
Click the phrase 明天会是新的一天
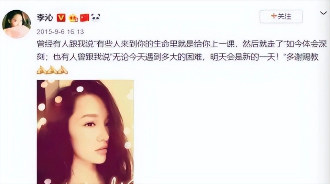coord(244,57)
